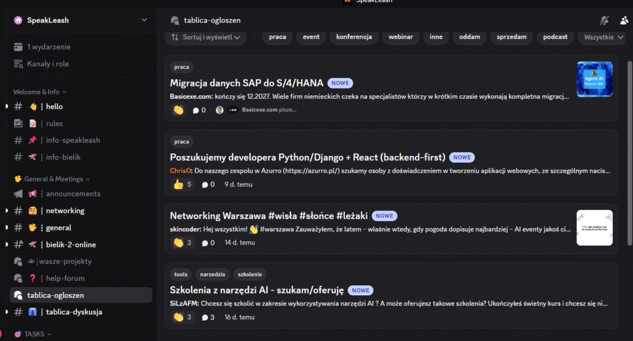Screen dimensions: 633x341
Task: Open the help-forum channel
Action: 81,278
